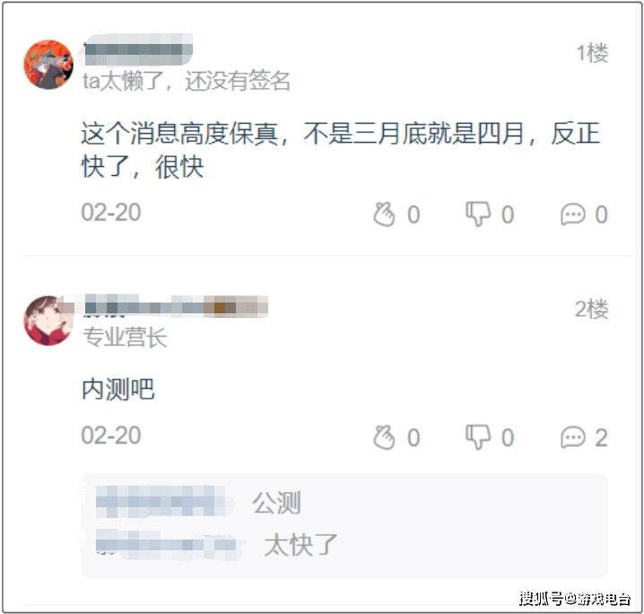Open replies bubble on the 1楼 comment
Viewport: 644px width, 614px height.
click(x=573, y=215)
